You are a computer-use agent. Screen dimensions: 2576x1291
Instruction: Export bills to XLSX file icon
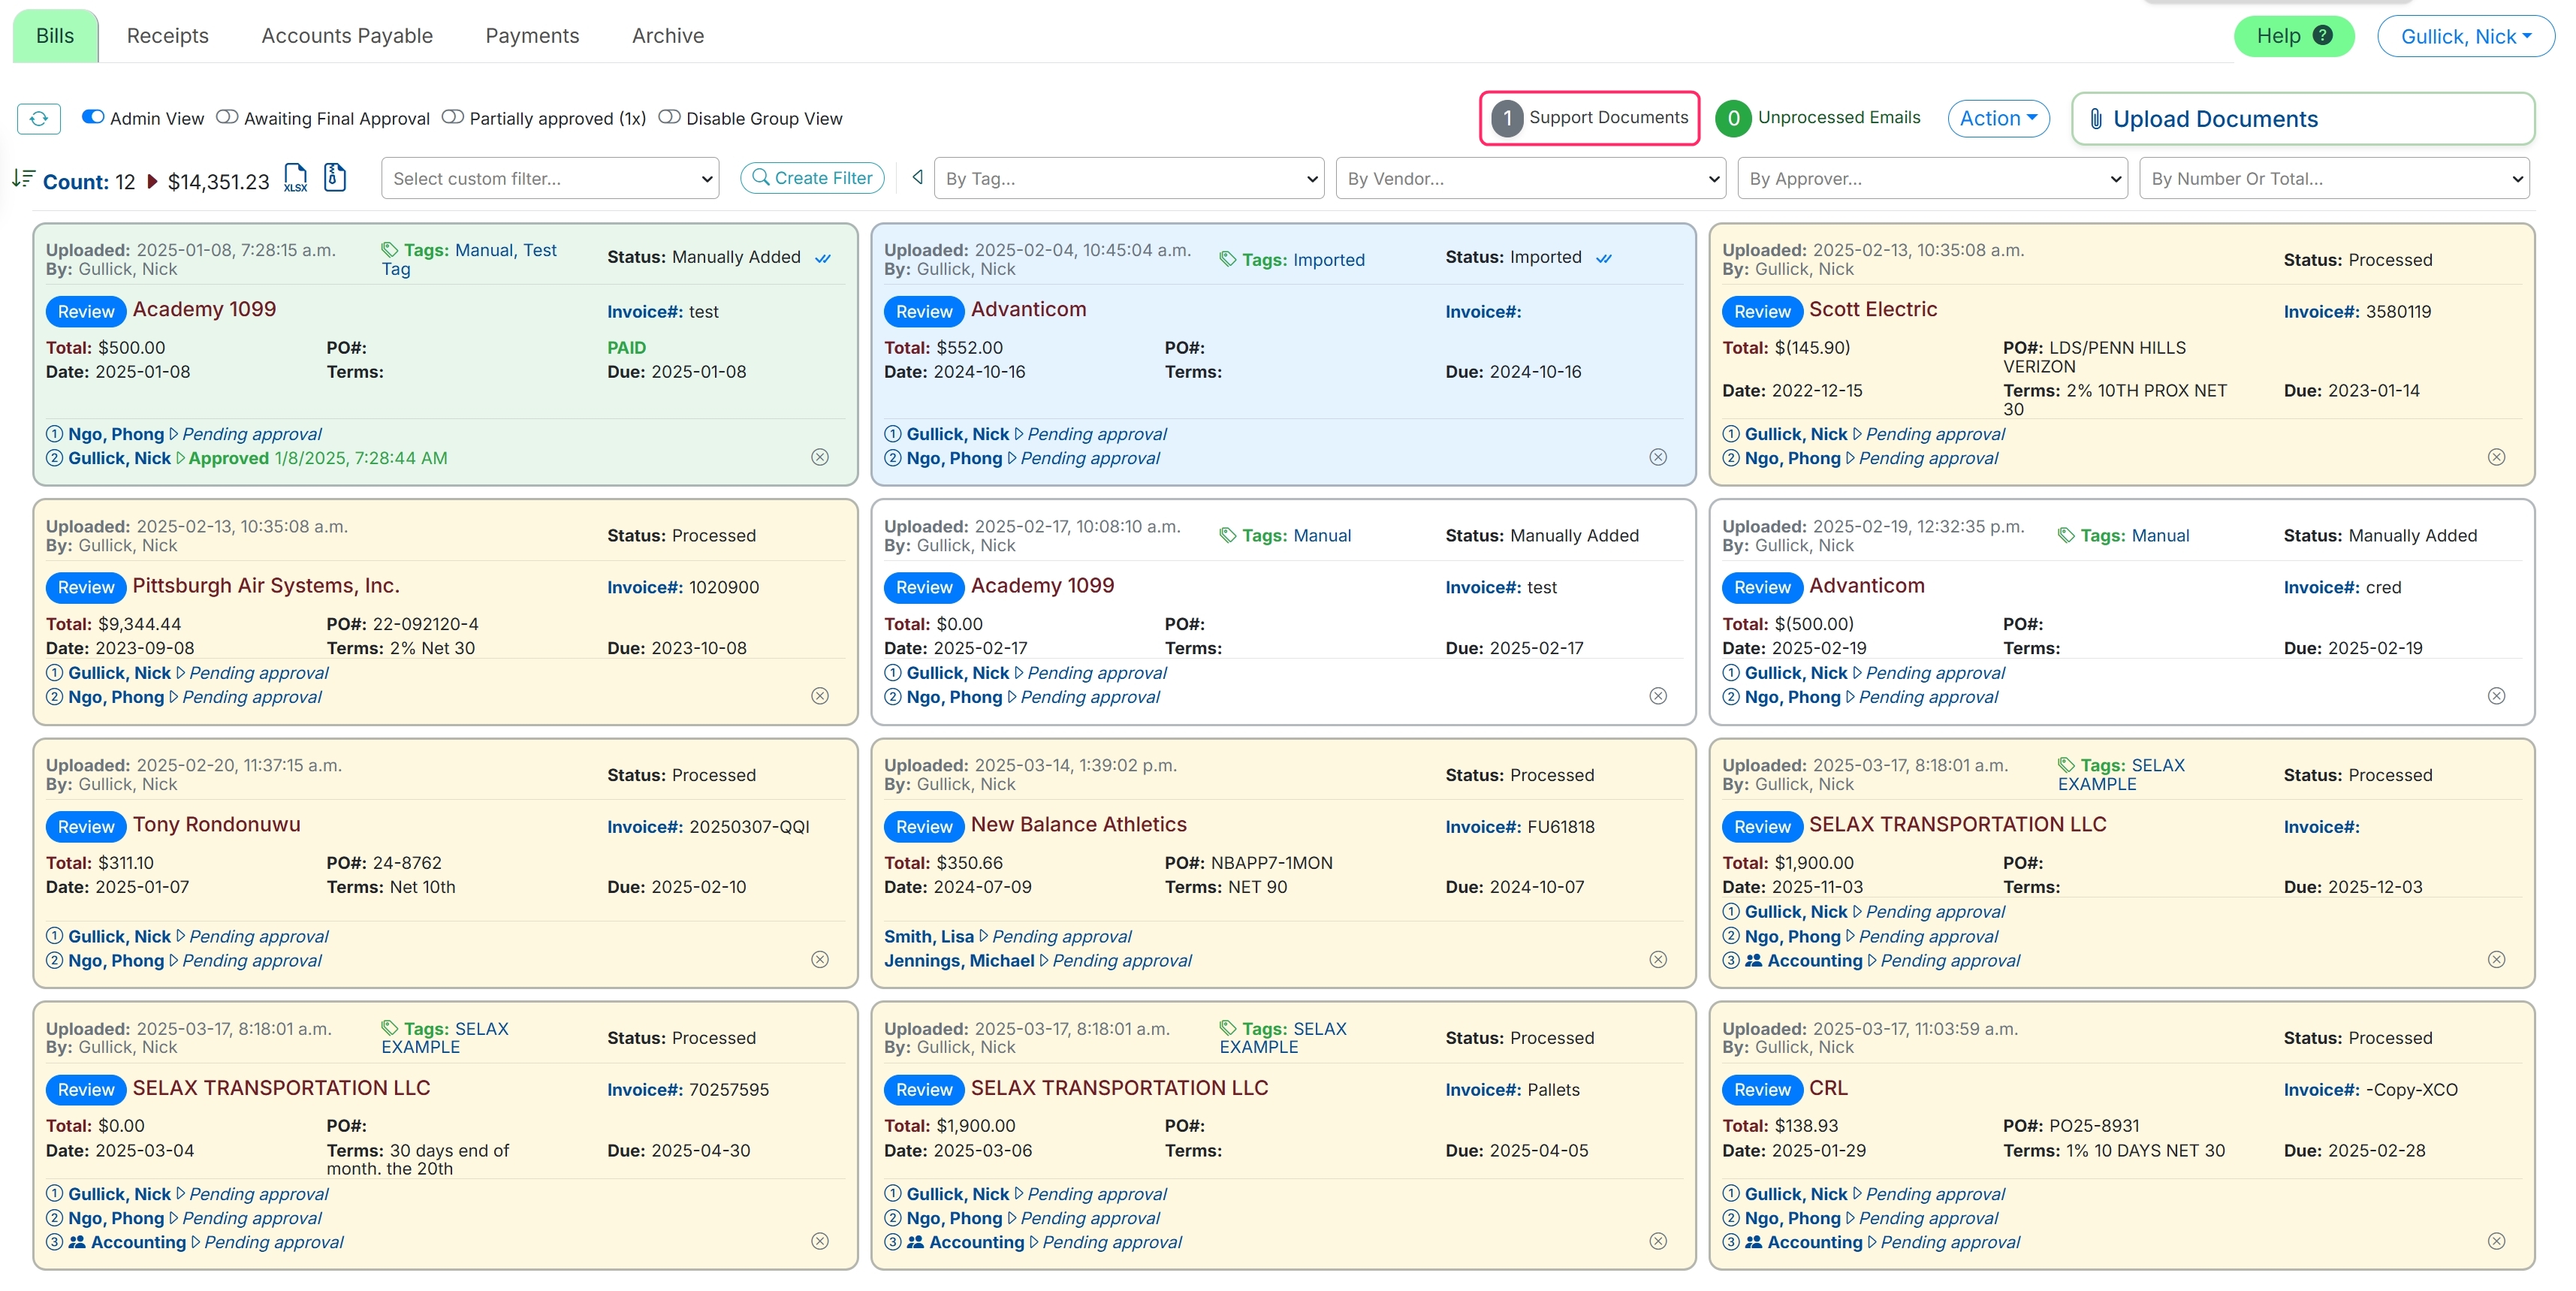296,178
